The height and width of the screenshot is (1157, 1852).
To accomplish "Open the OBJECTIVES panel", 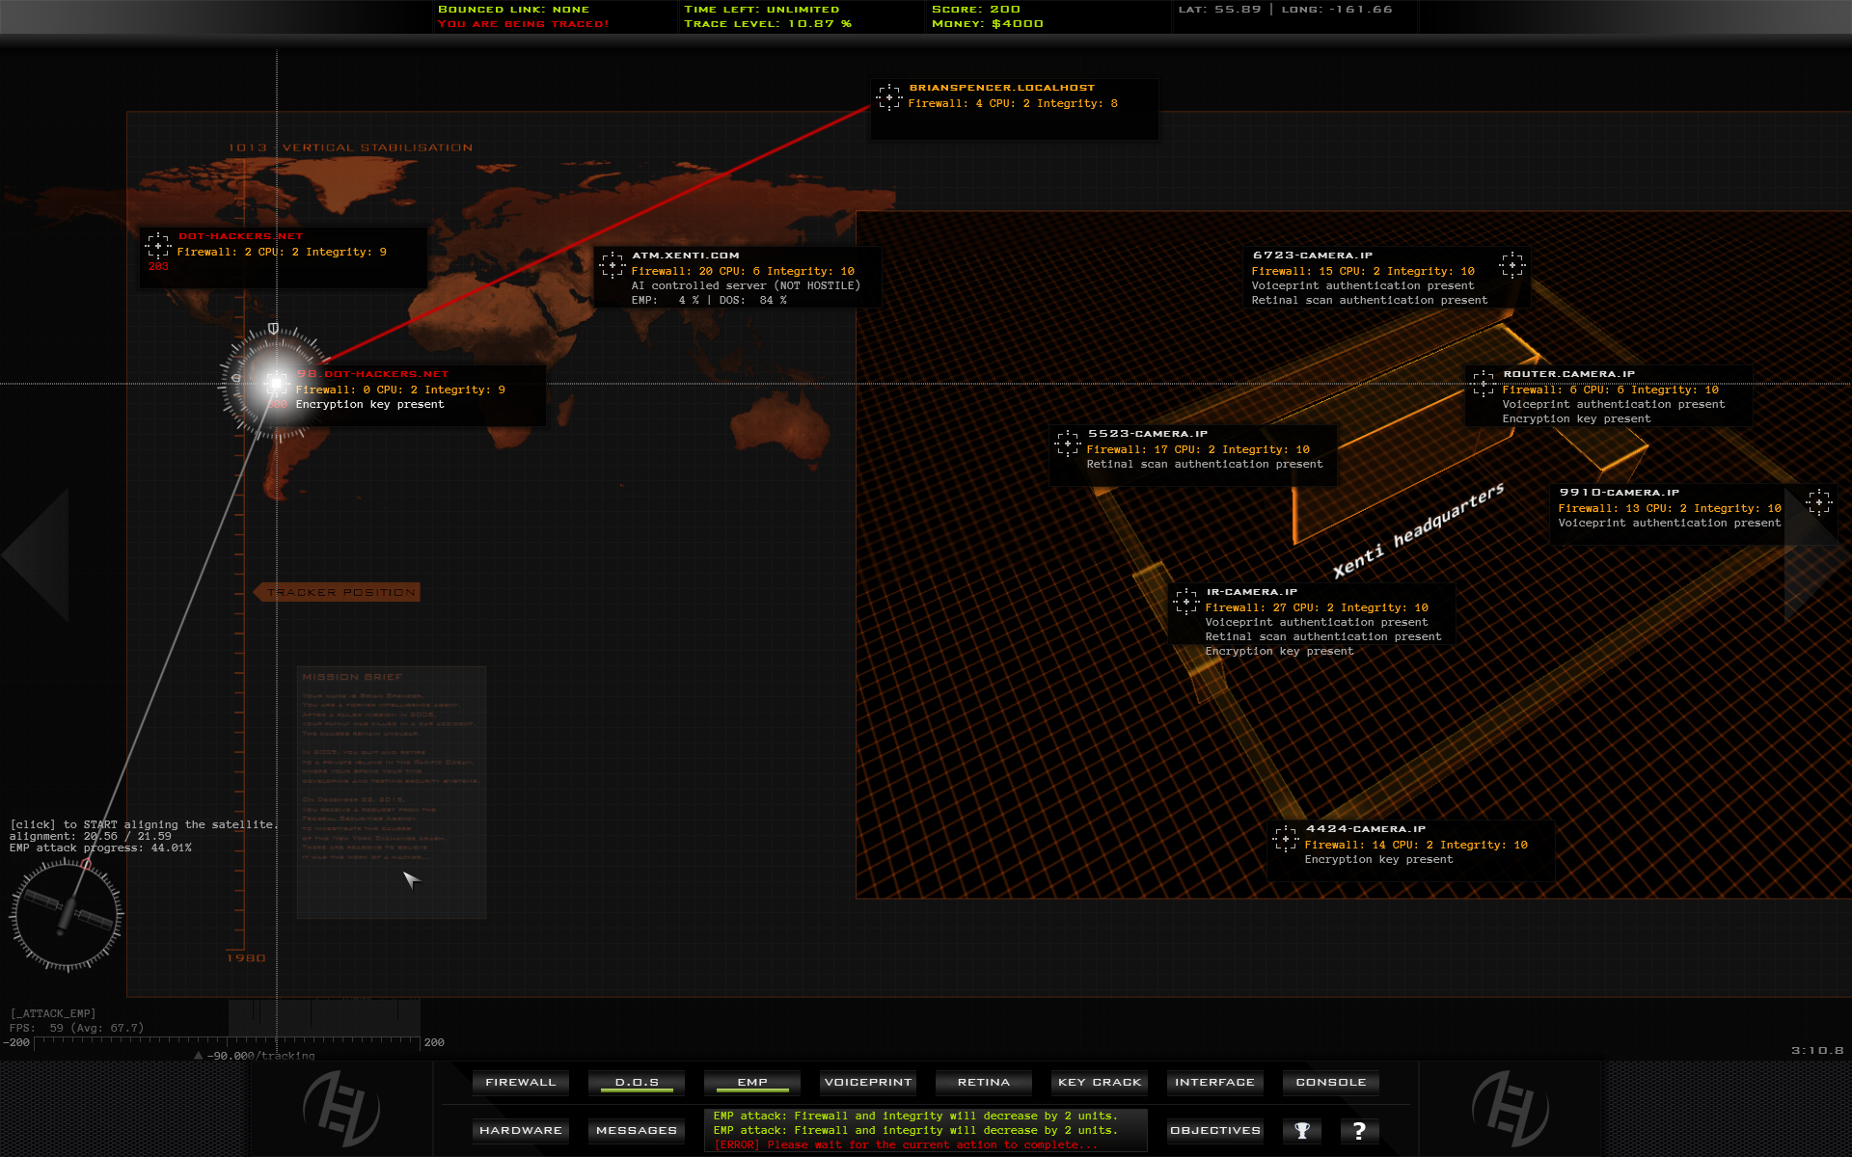I will [1214, 1130].
